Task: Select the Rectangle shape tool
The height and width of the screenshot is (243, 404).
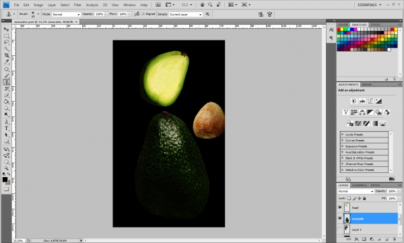Action: tap(7, 141)
